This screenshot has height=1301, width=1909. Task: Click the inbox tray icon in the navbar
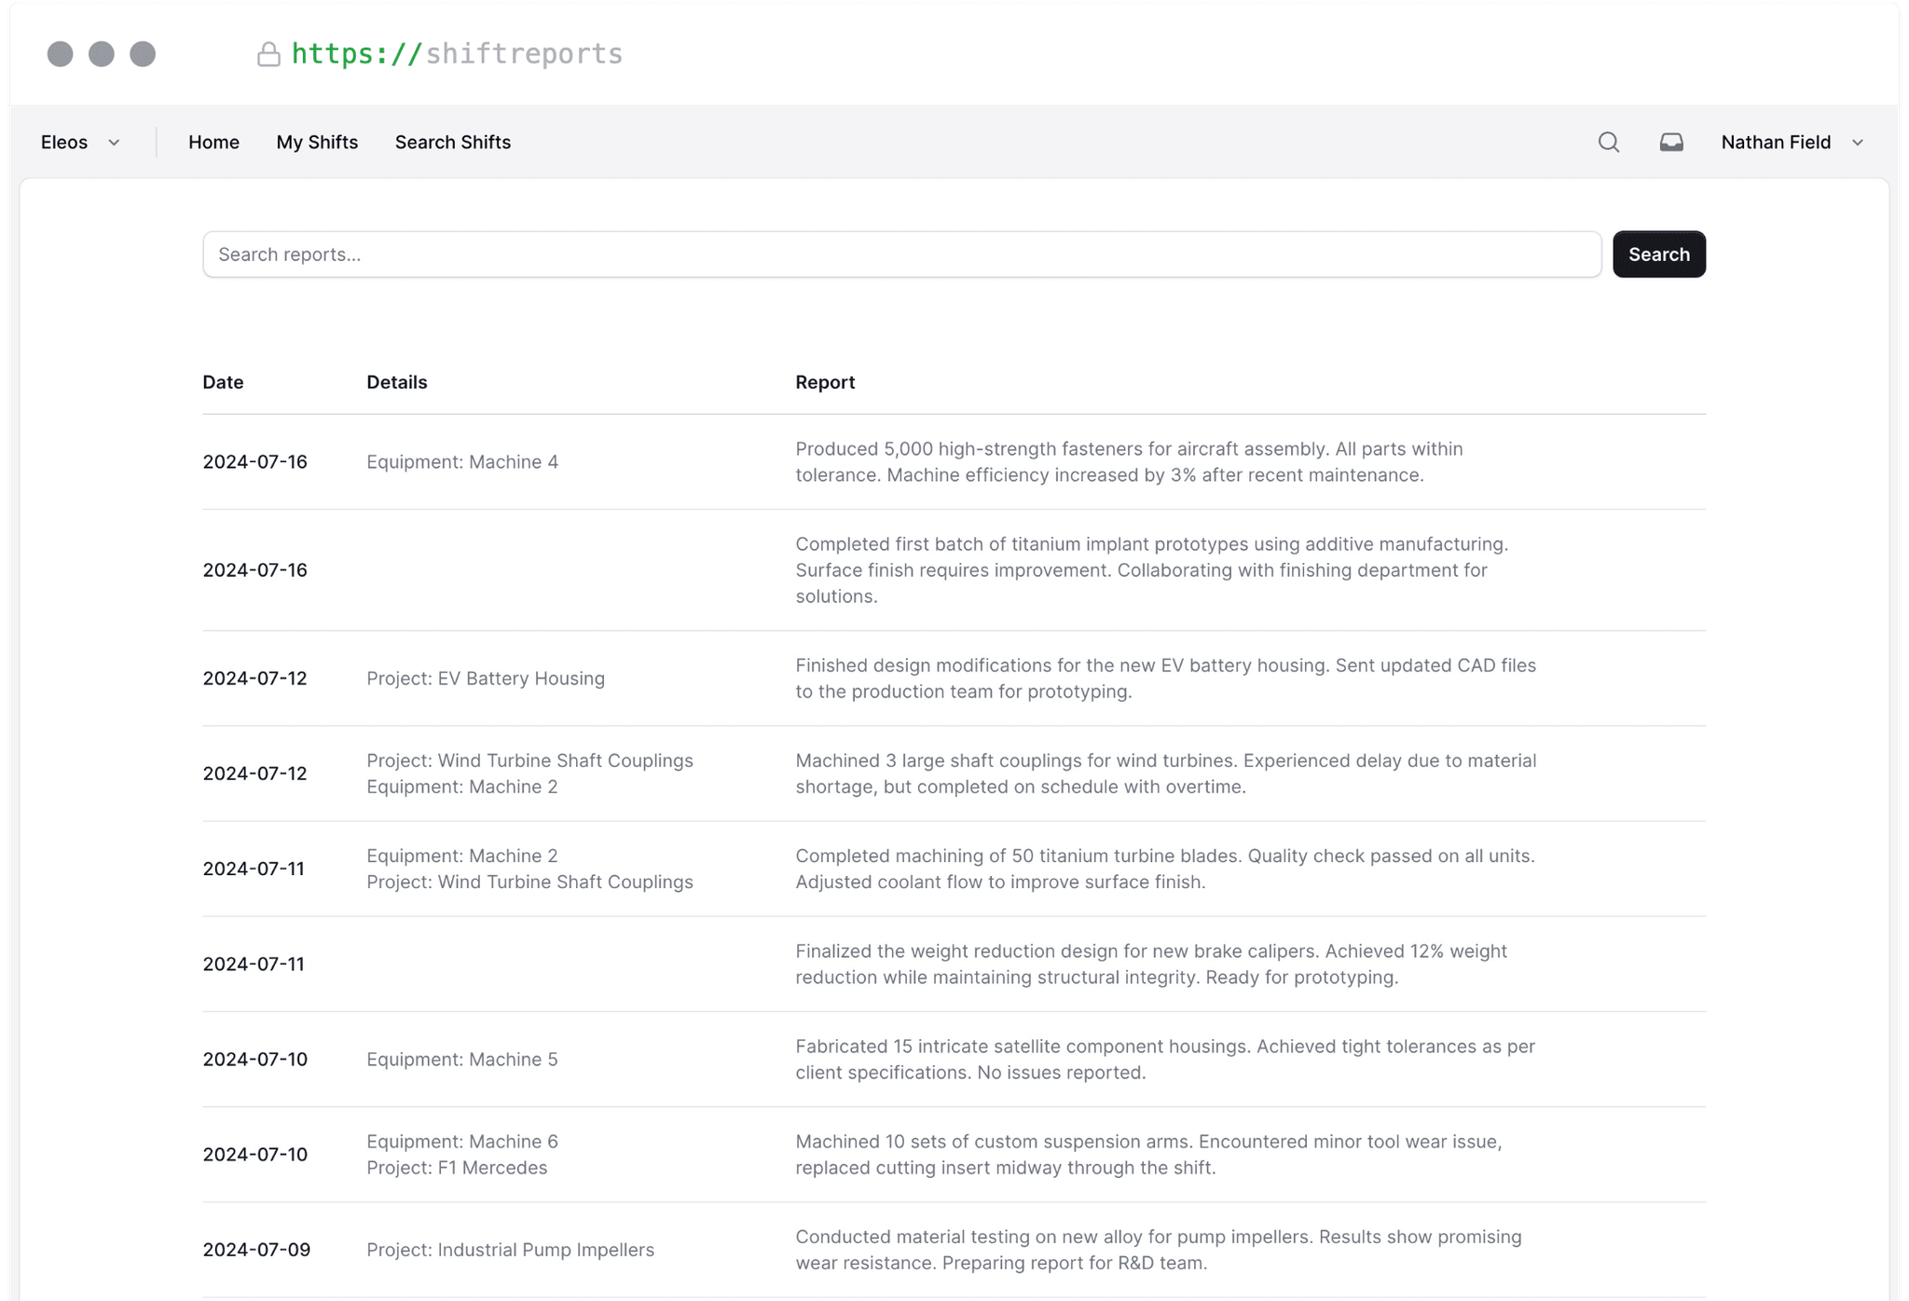coord(1670,142)
